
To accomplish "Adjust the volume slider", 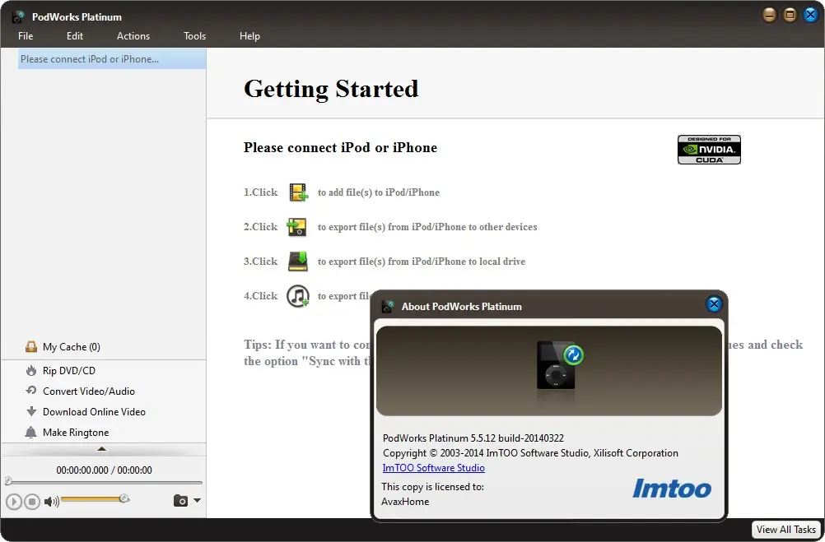I will pyautogui.click(x=95, y=498).
